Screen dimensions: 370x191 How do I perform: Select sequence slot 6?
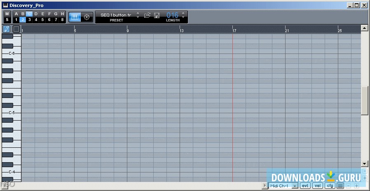coord(49,20)
